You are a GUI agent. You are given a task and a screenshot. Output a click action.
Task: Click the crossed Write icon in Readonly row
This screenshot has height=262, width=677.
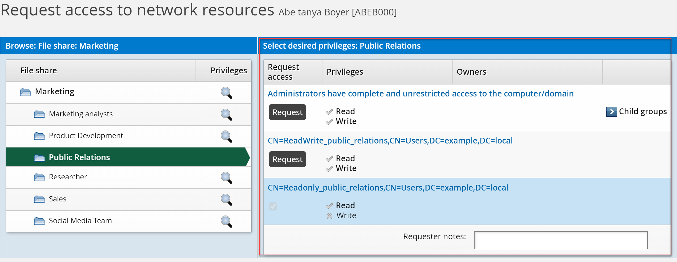point(329,215)
